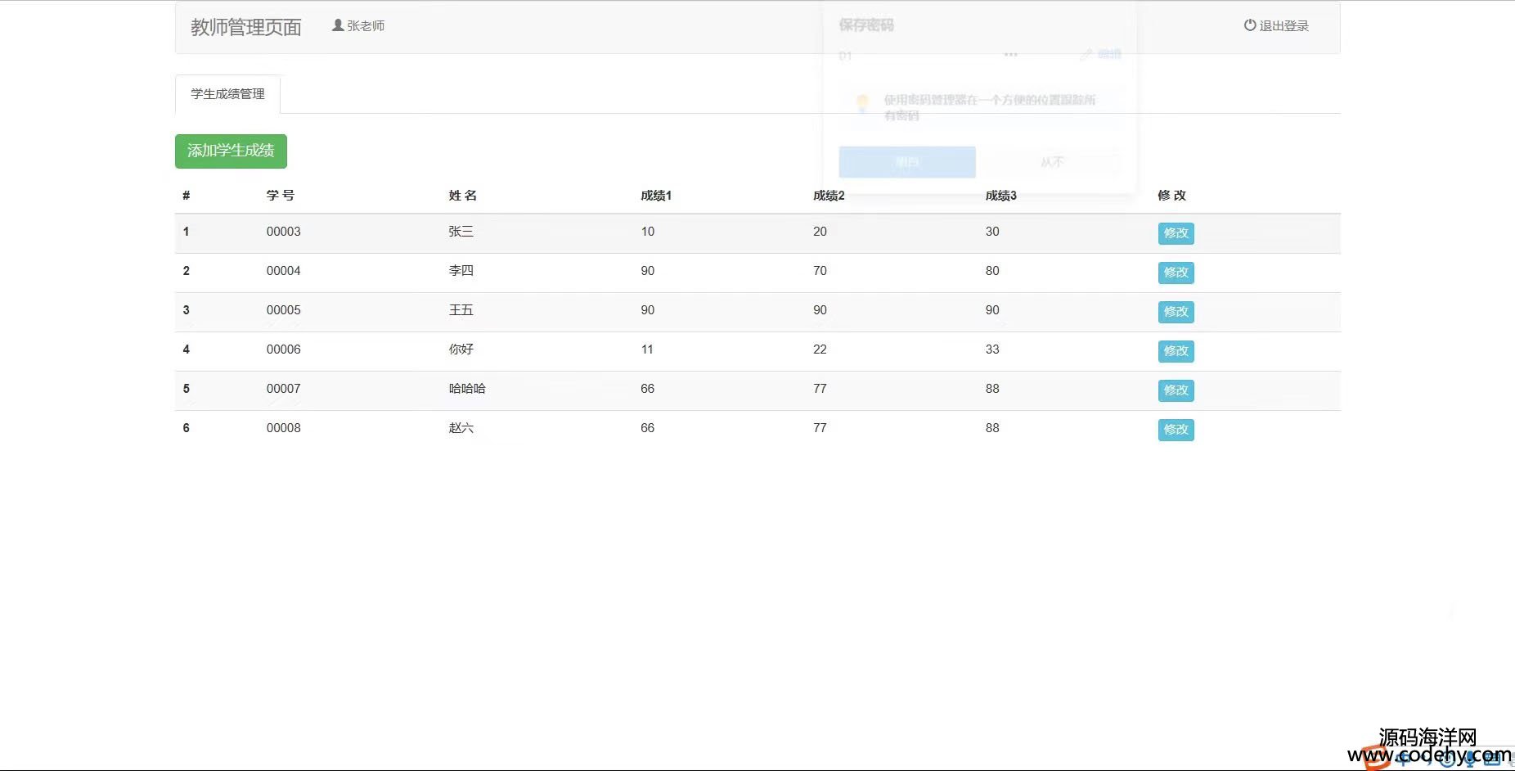Click the pencil edit icon in password popup

tap(1086, 55)
